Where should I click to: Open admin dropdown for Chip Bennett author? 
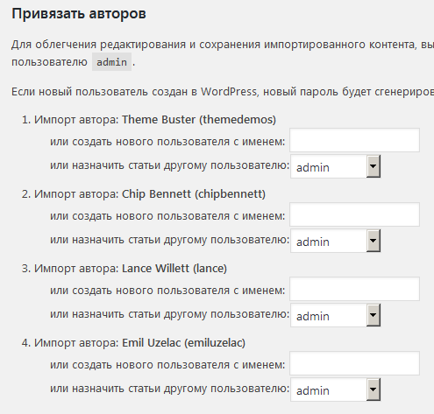[x=336, y=241]
